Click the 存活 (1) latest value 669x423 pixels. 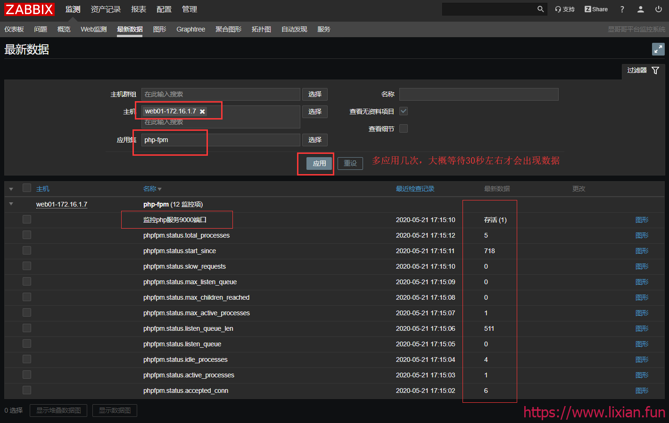coord(496,220)
